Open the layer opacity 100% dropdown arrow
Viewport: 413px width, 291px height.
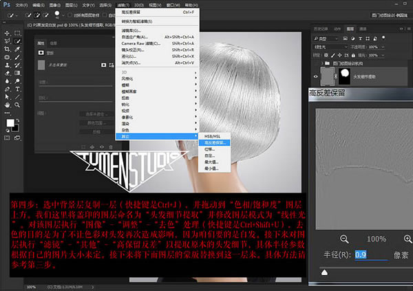tap(383, 47)
